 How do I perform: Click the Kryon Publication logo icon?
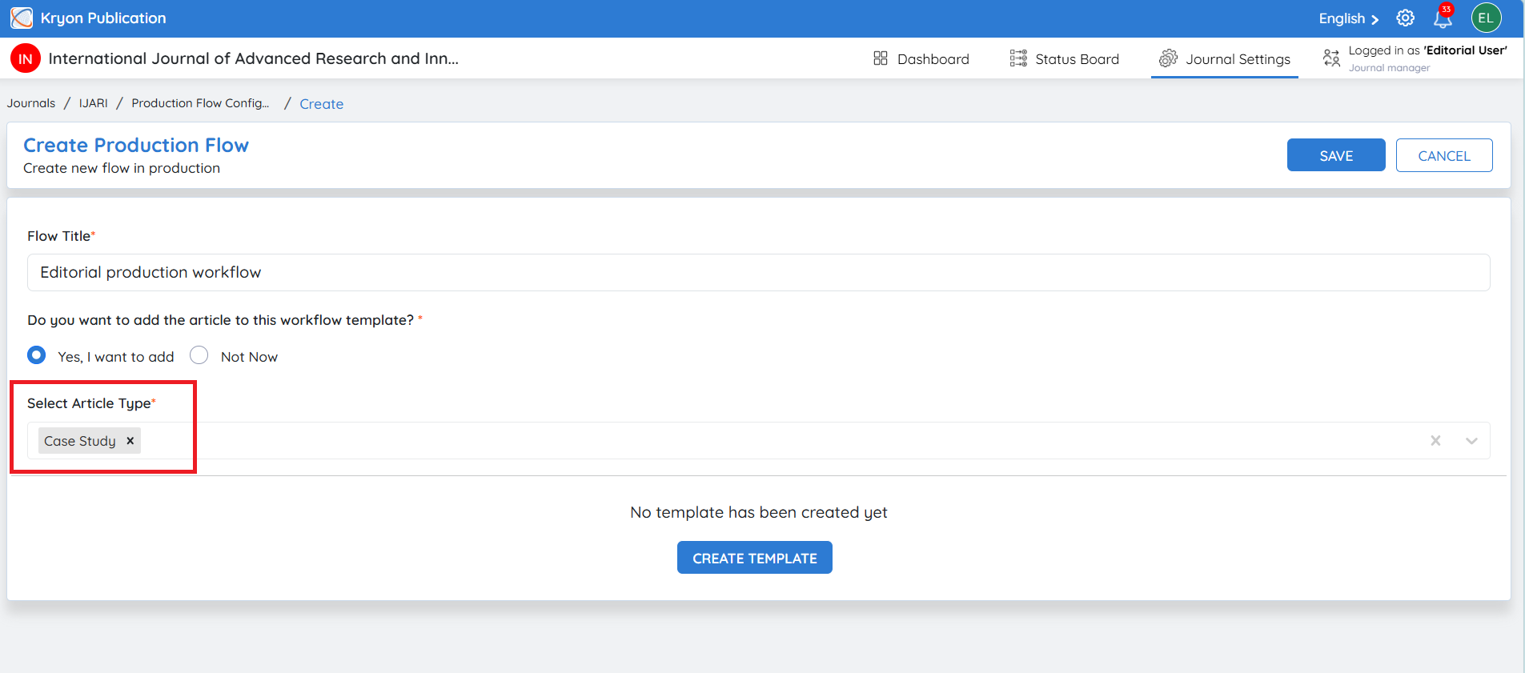pyautogui.click(x=22, y=18)
